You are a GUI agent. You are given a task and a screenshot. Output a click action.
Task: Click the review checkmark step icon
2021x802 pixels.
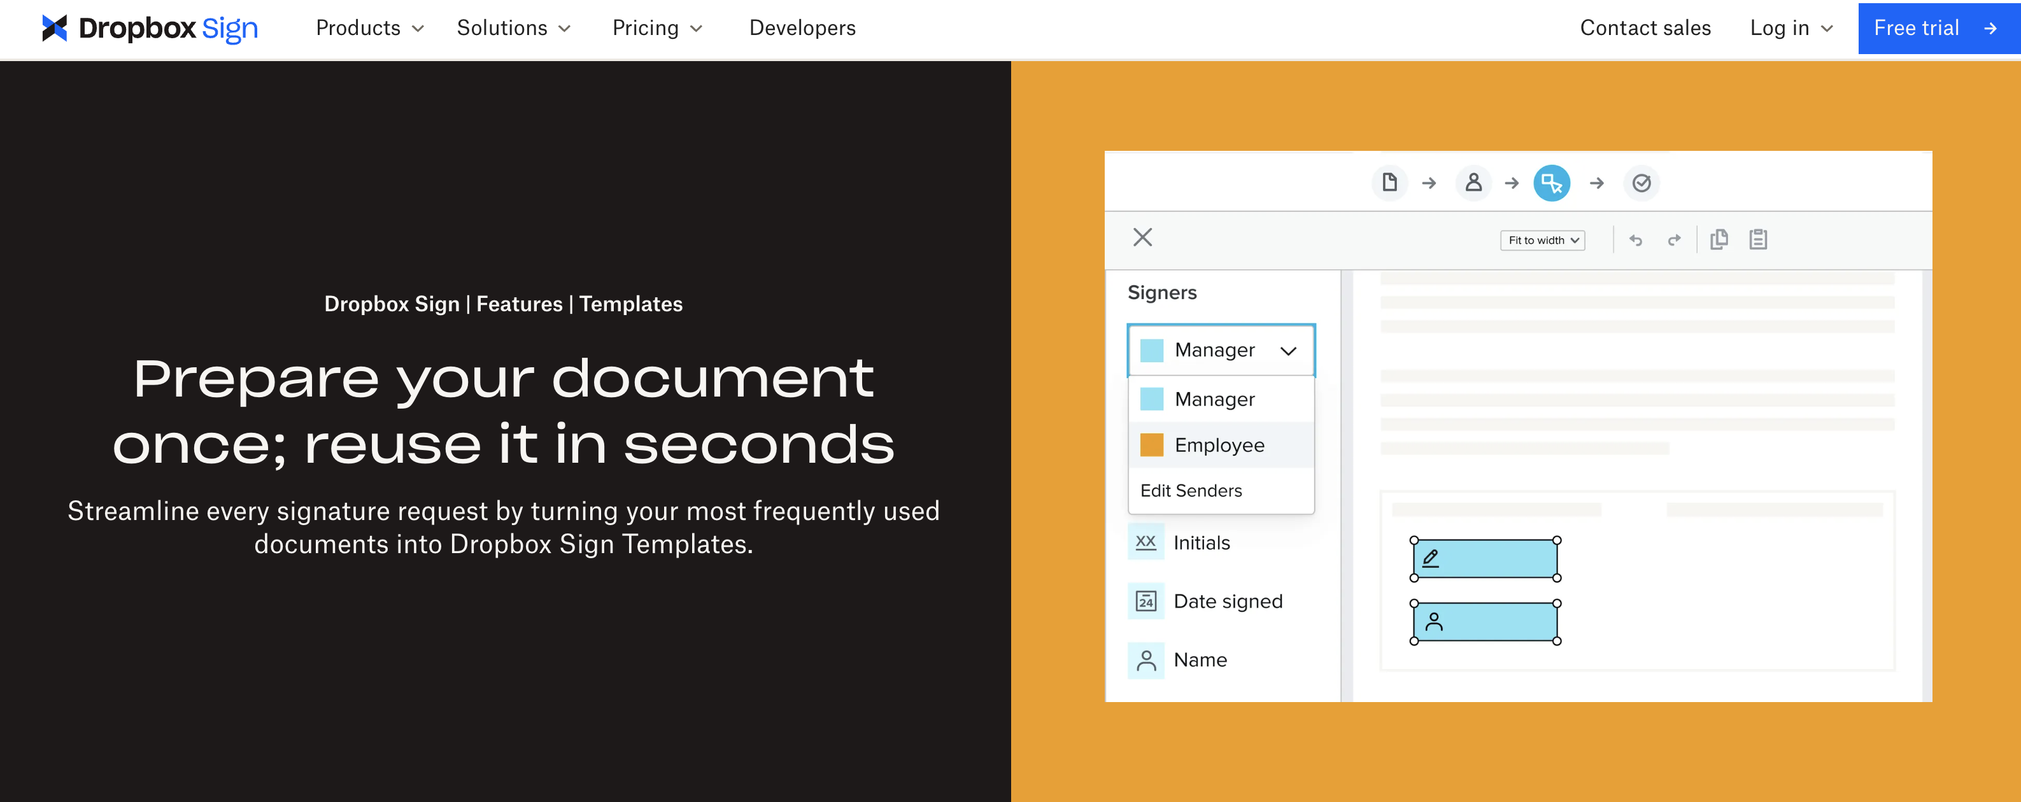[1642, 183]
